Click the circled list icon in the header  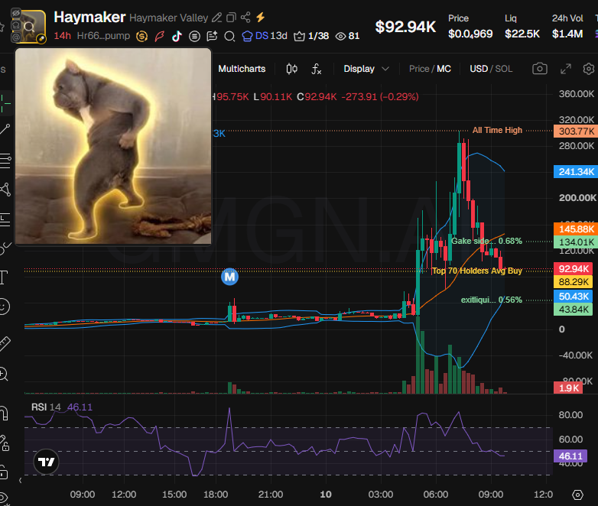(194, 36)
